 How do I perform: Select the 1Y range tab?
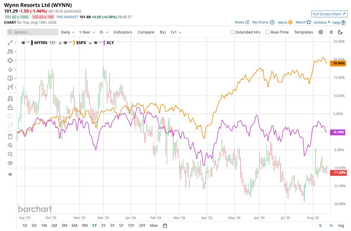[94, 225]
